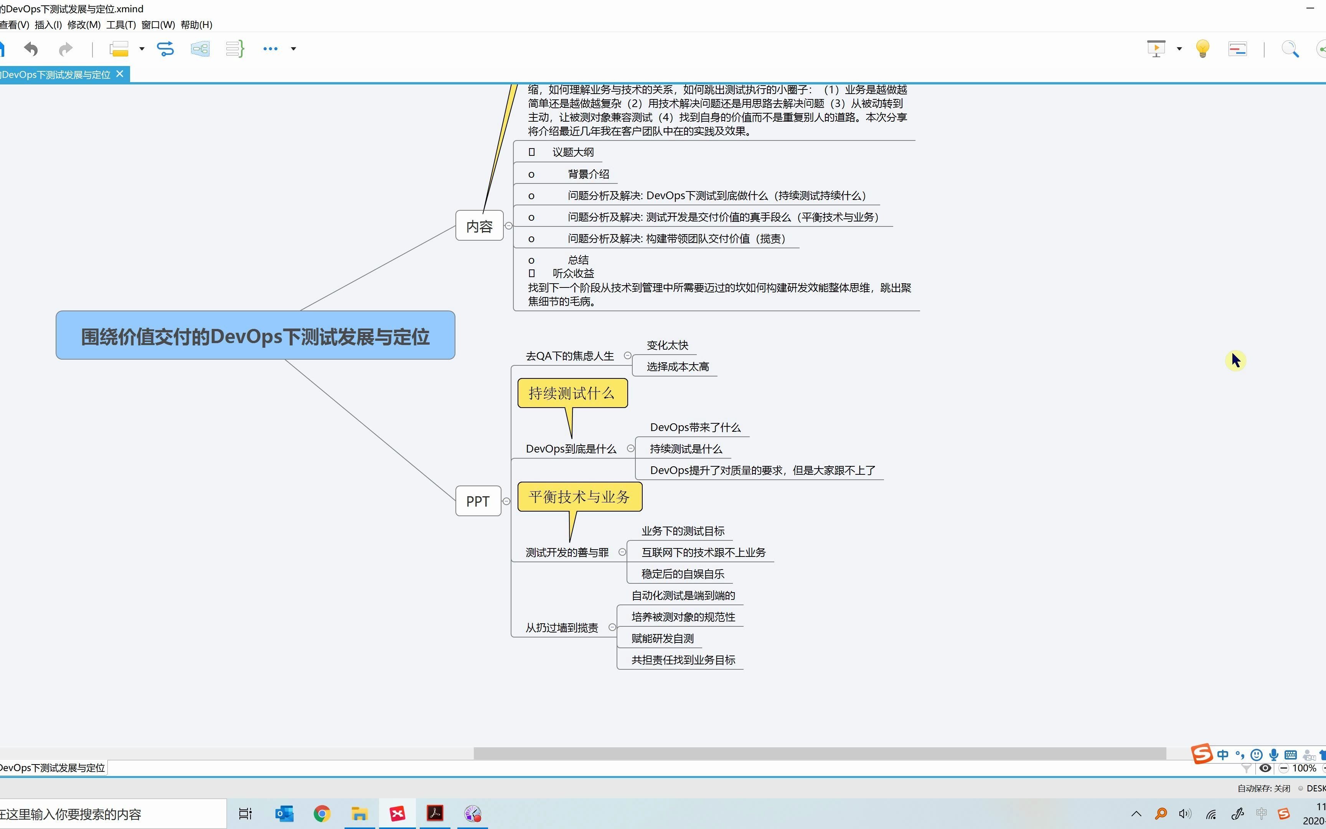1326x829 pixels.
Task: Open the more tools ellipsis button
Action: pyautogui.click(x=270, y=49)
